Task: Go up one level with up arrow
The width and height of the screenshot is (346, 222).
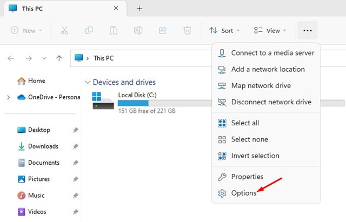Action: click(x=59, y=58)
